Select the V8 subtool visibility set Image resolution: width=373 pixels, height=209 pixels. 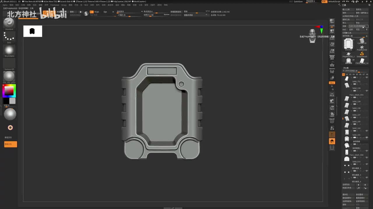coord(367,75)
